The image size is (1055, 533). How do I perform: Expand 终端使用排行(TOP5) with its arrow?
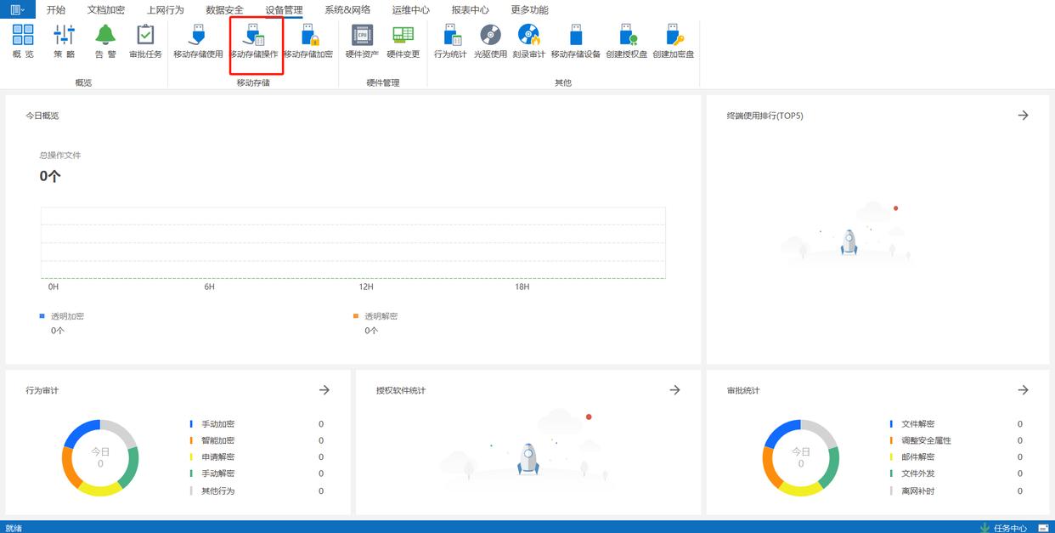[x=1023, y=116]
